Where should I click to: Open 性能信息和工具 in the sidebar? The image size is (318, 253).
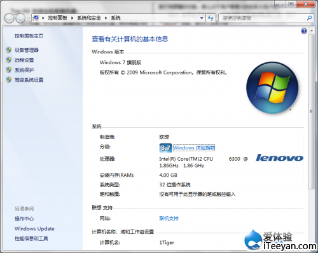pyautogui.click(x=31, y=238)
